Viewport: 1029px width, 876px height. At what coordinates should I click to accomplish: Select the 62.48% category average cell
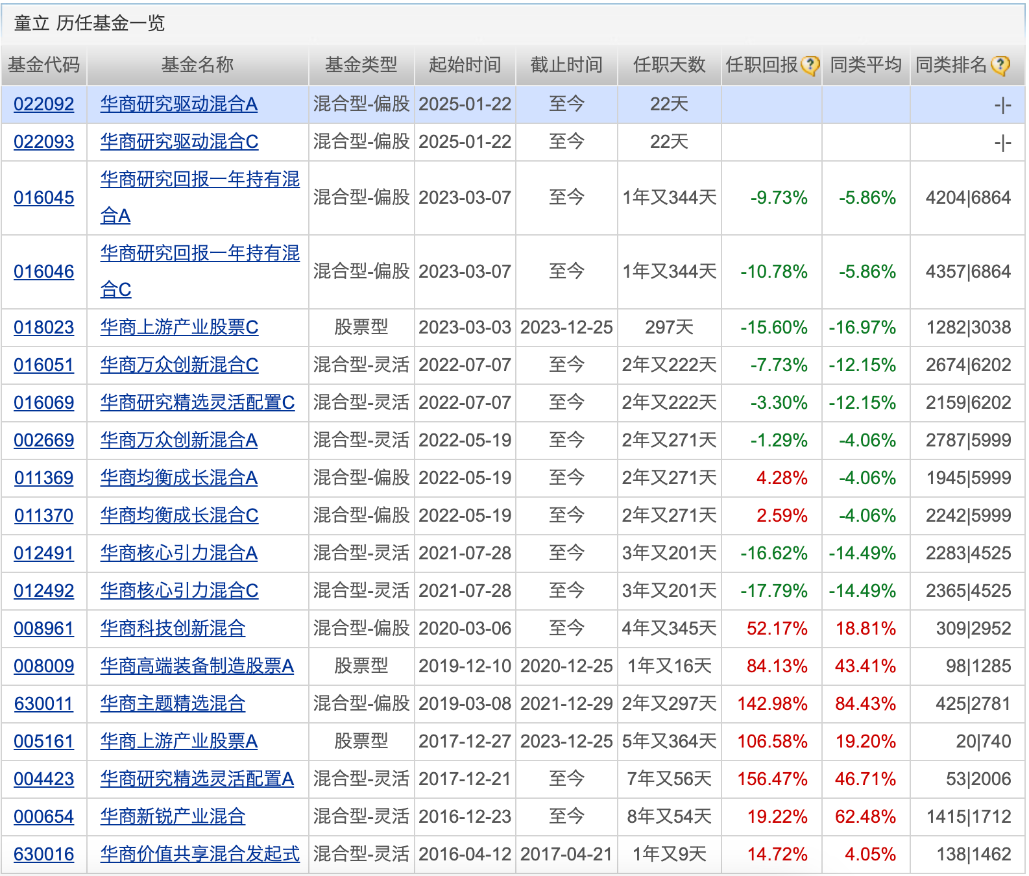[x=866, y=816]
